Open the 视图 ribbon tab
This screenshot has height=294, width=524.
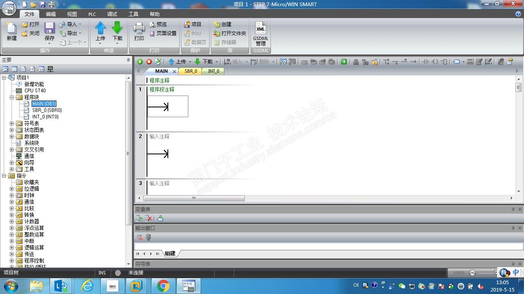(72, 14)
